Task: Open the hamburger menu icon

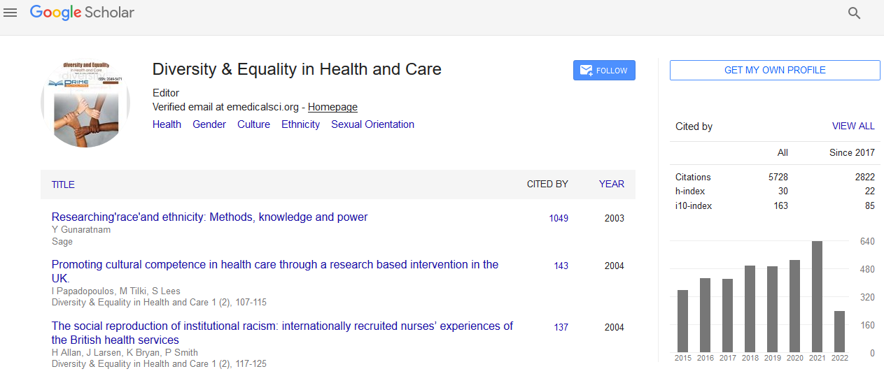Action: 10,13
